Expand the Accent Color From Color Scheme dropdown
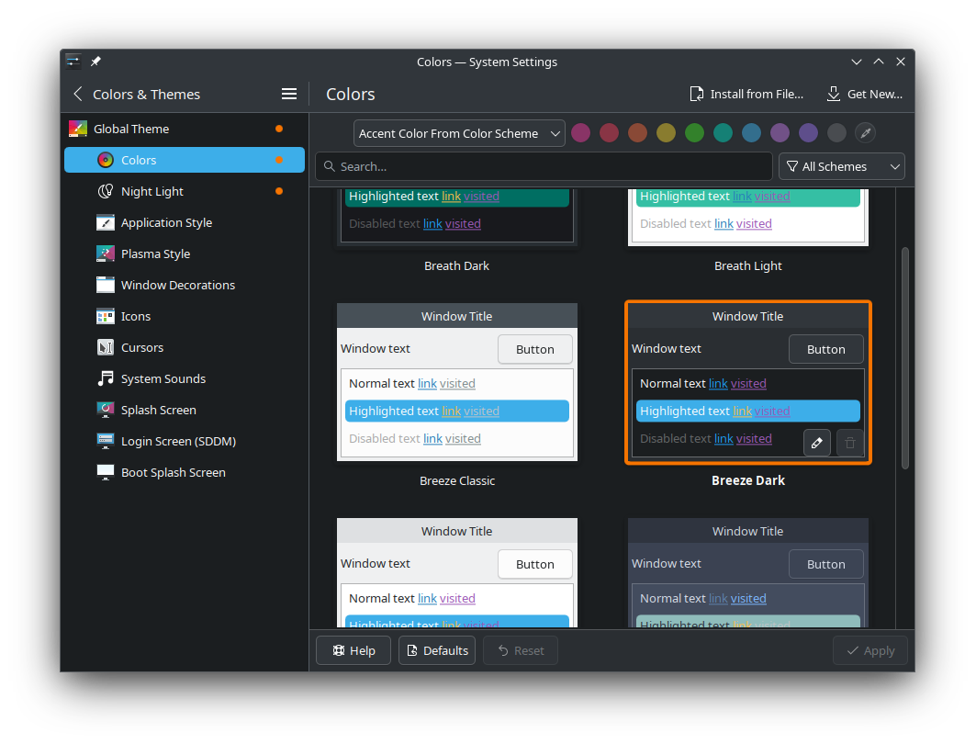 (459, 133)
